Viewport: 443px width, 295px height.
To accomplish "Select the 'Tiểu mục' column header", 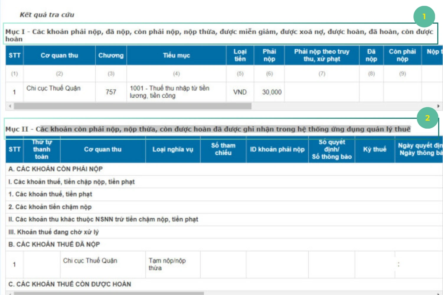I will tap(176, 55).
